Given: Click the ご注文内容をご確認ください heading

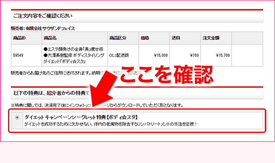Looking at the screenshot, I should click(43, 16).
